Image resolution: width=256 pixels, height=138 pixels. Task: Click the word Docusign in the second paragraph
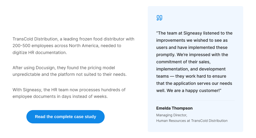[x=45, y=68]
